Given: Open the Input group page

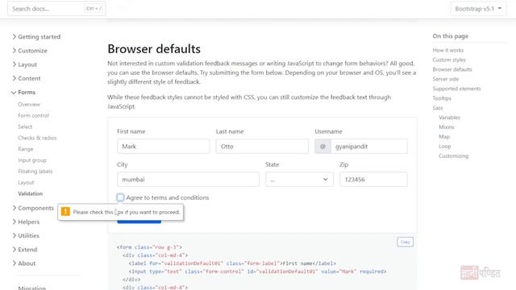Looking at the screenshot, I should tap(32, 160).
